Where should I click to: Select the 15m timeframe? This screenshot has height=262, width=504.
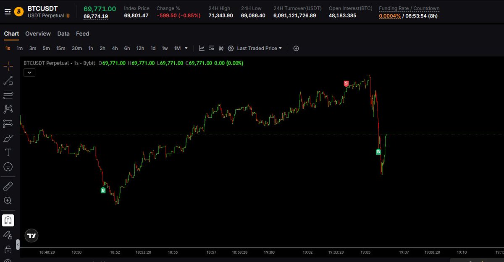tap(61, 48)
